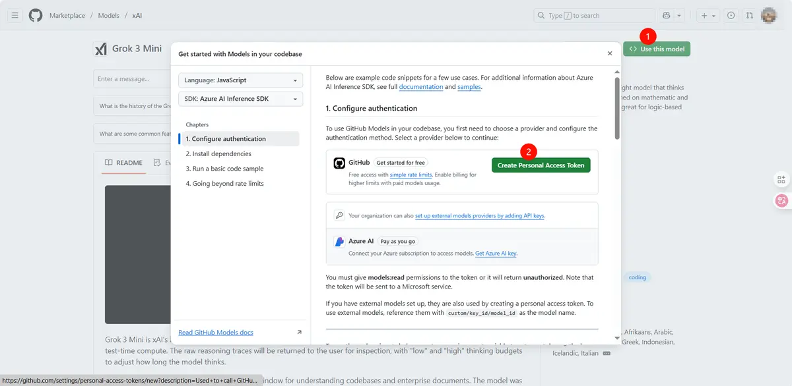792x386 pixels.
Task: Click the translate floating sidebar icon
Action: [782, 201]
